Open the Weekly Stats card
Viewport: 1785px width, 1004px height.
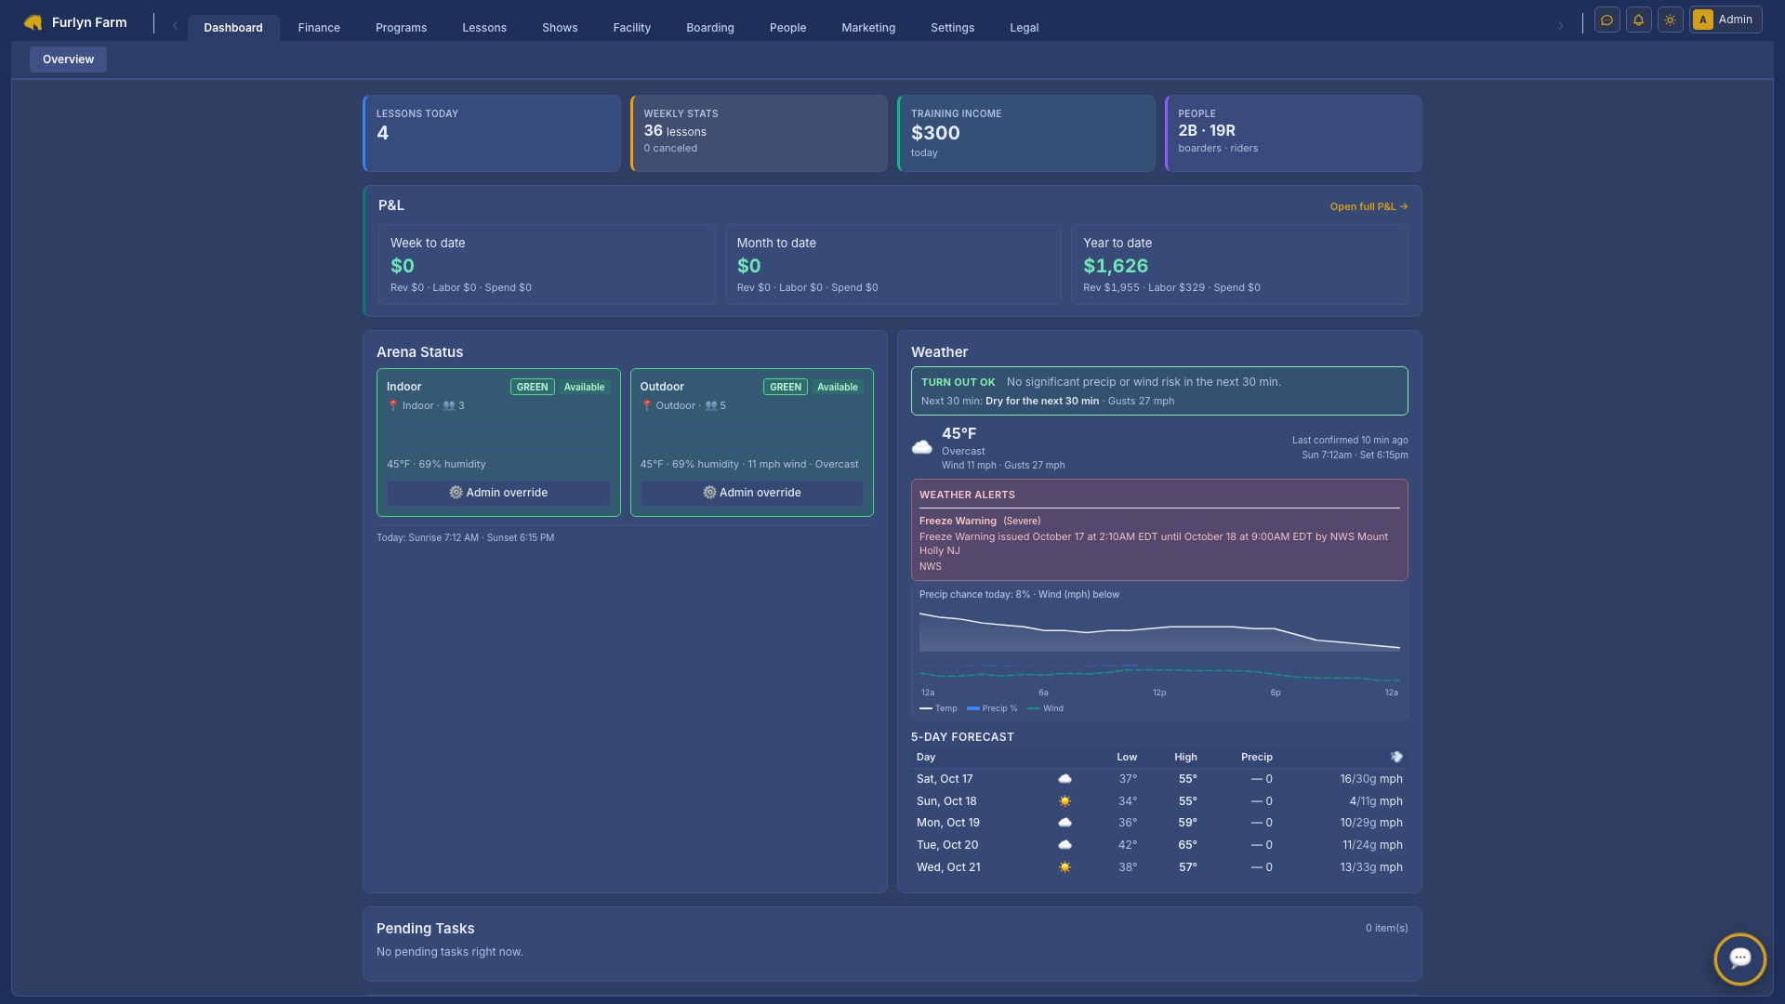759,133
